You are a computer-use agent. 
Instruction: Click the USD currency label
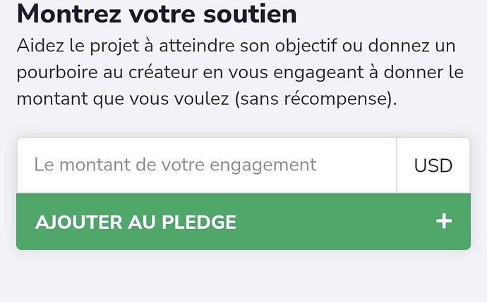coord(433,166)
